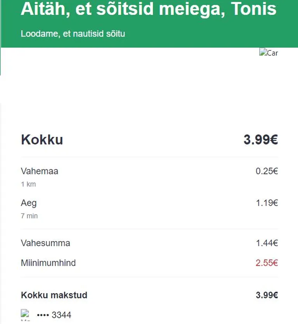
Task: Click the 'Kokku makstud' label
Action: [54, 295]
